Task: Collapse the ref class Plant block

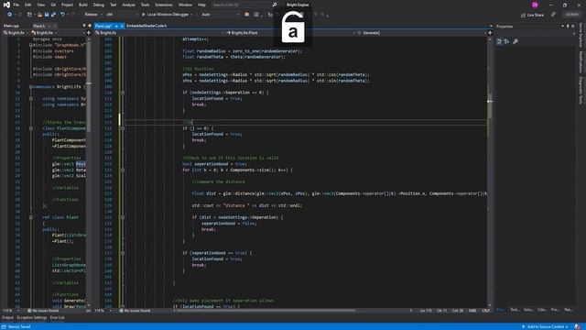Action: click(31, 217)
